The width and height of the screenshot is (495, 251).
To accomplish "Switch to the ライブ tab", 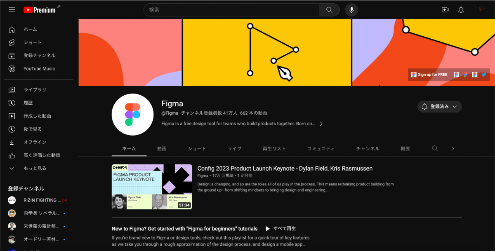I will [x=234, y=148].
